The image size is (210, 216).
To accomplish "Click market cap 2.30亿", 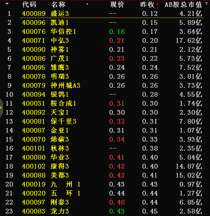I will pyautogui.click(x=191, y=112).
